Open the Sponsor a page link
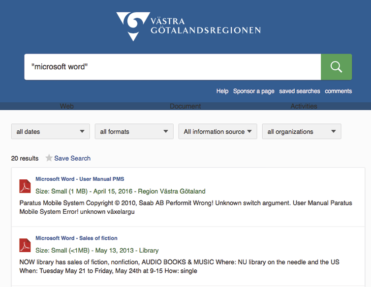Image resolution: width=371 pixels, height=287 pixels. pyautogui.click(x=253, y=91)
